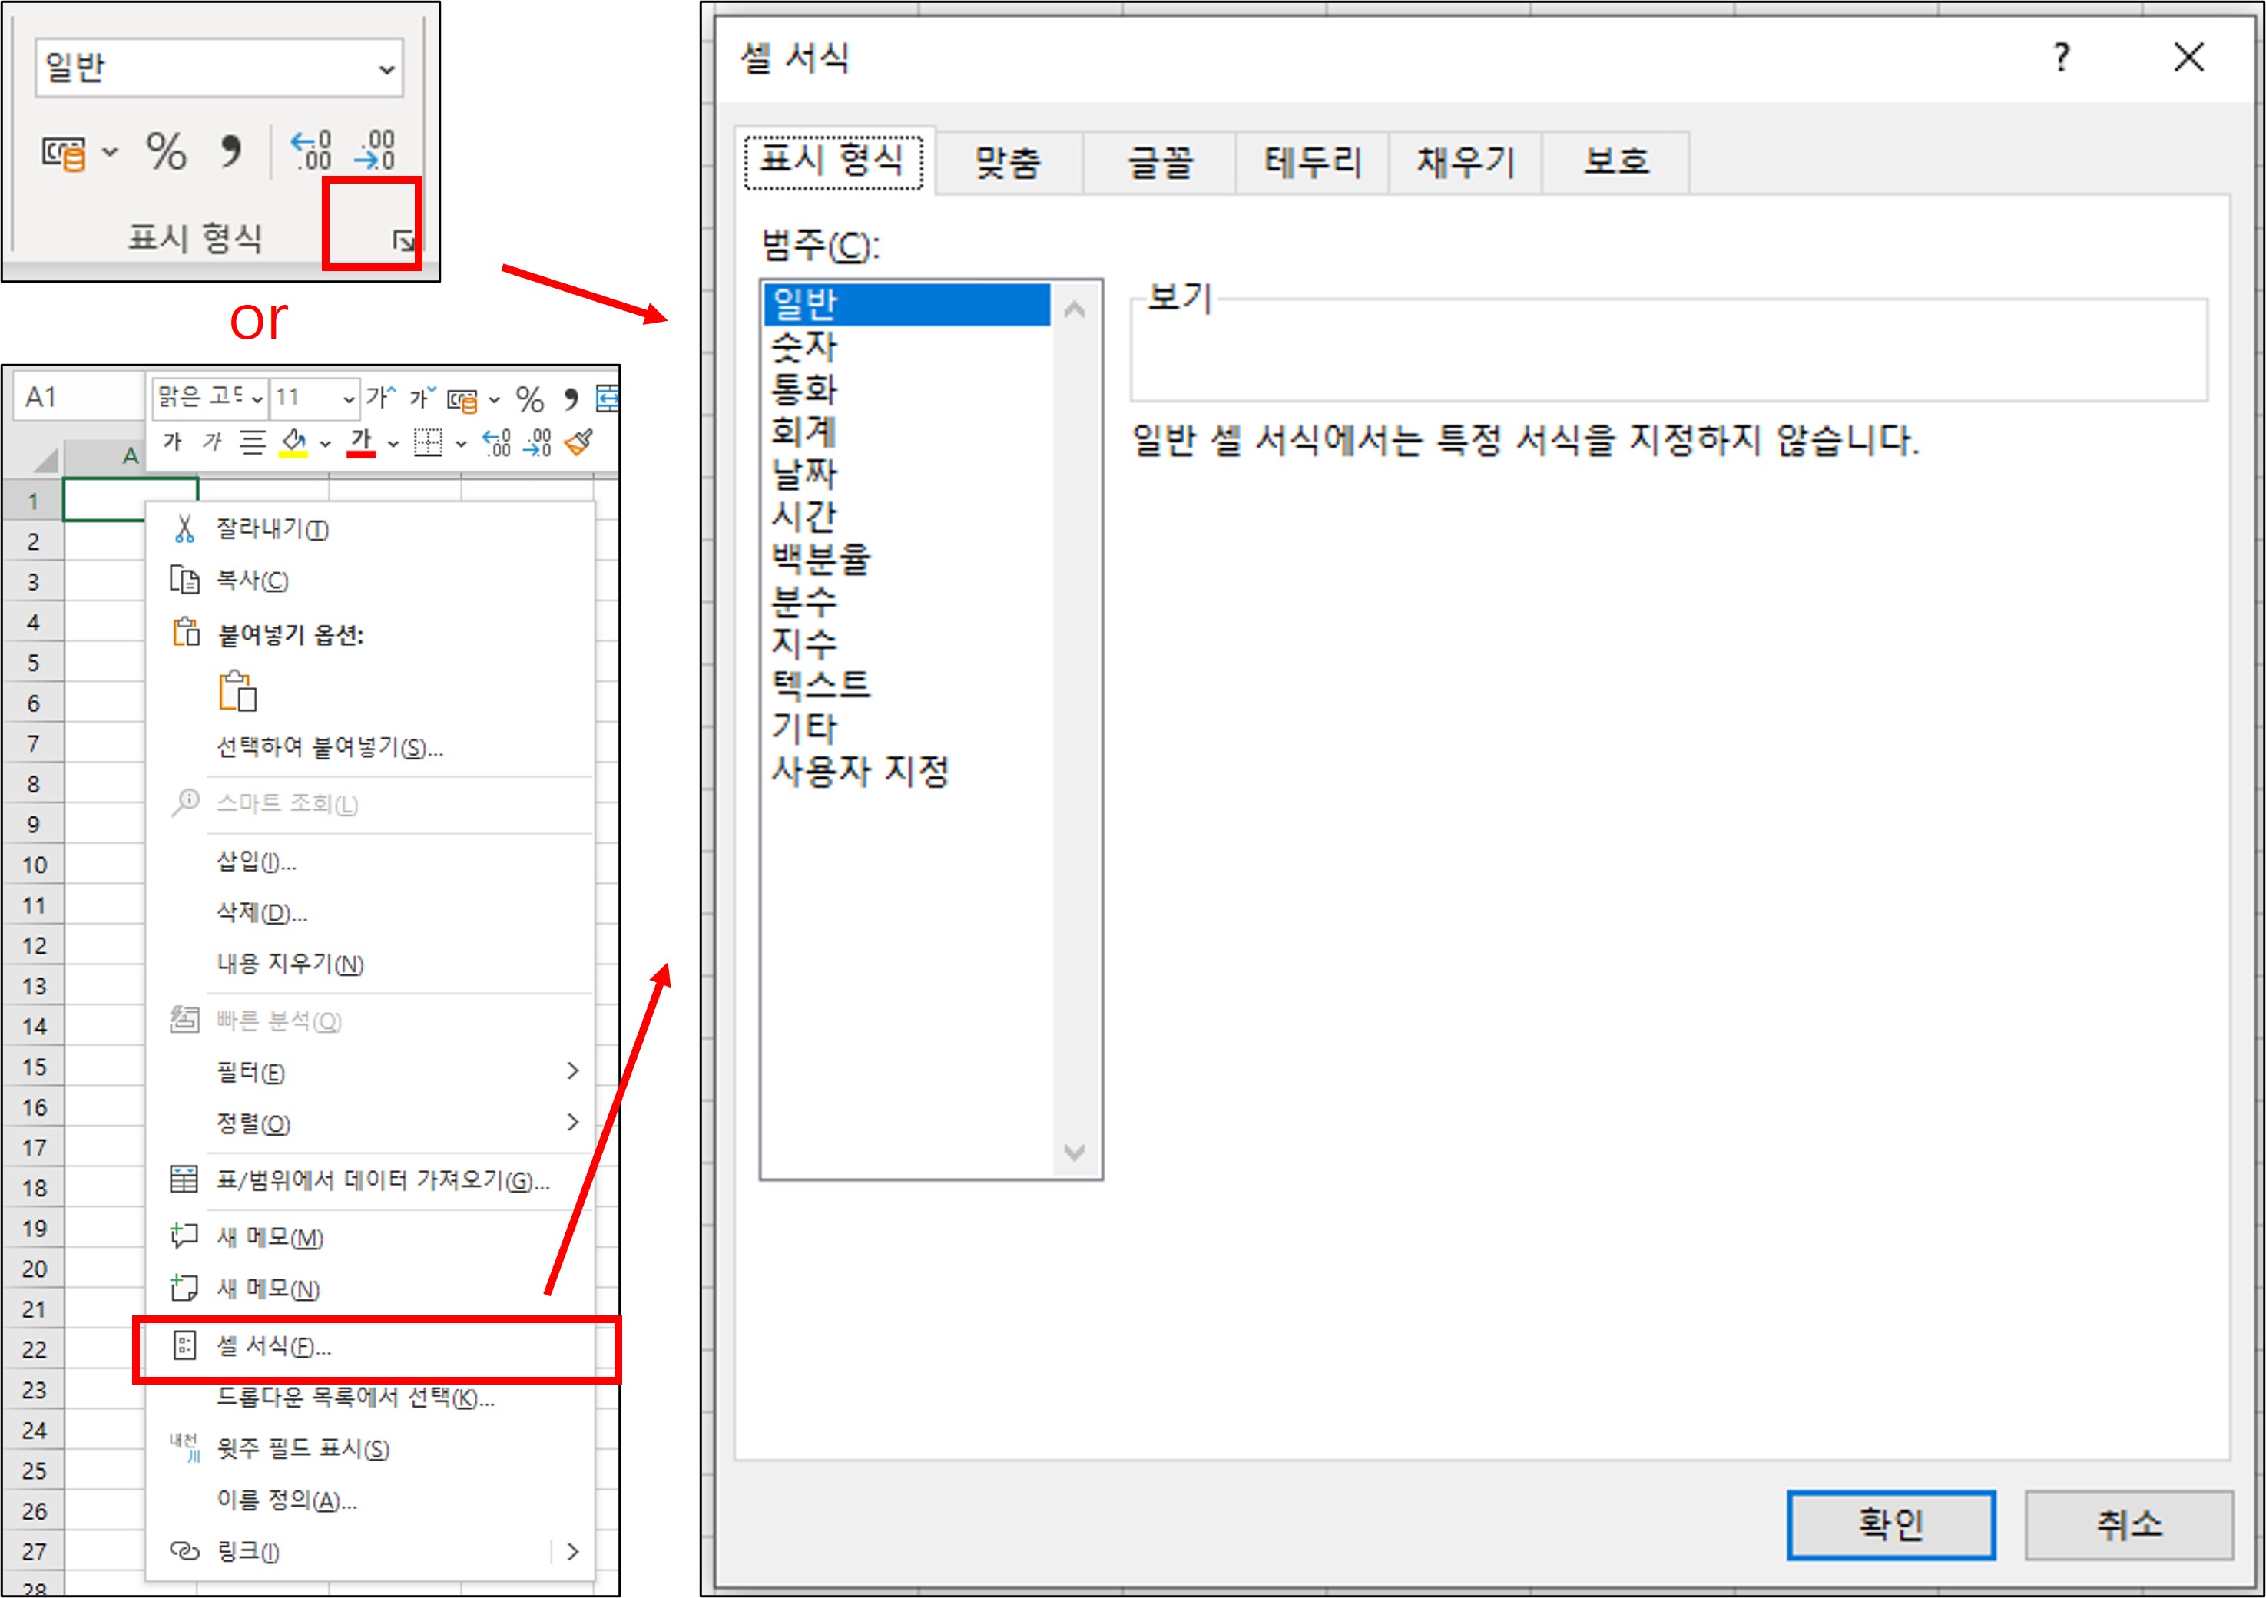
Task: Expand the 필터 submenu arrow
Action: pyautogui.click(x=572, y=1071)
